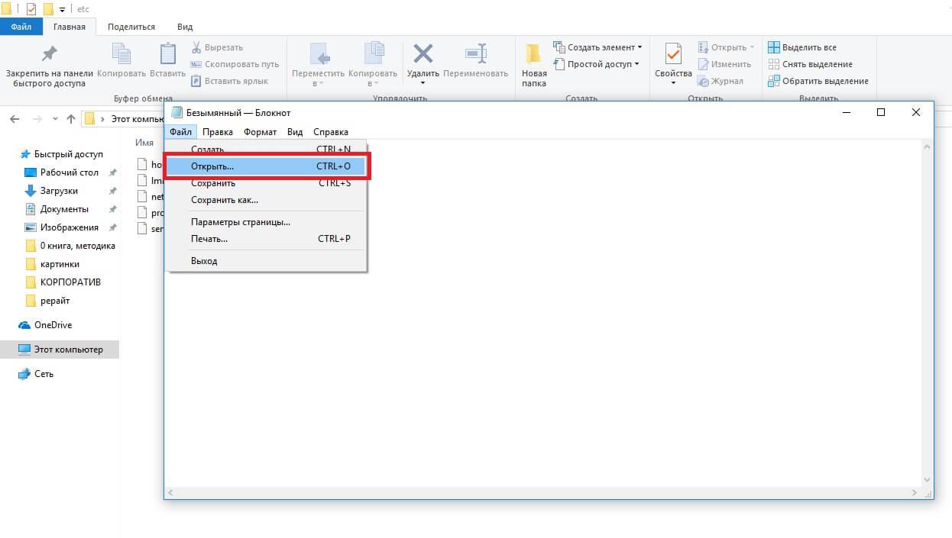Choose Page setup (Параметры страницы) entry

click(267, 222)
